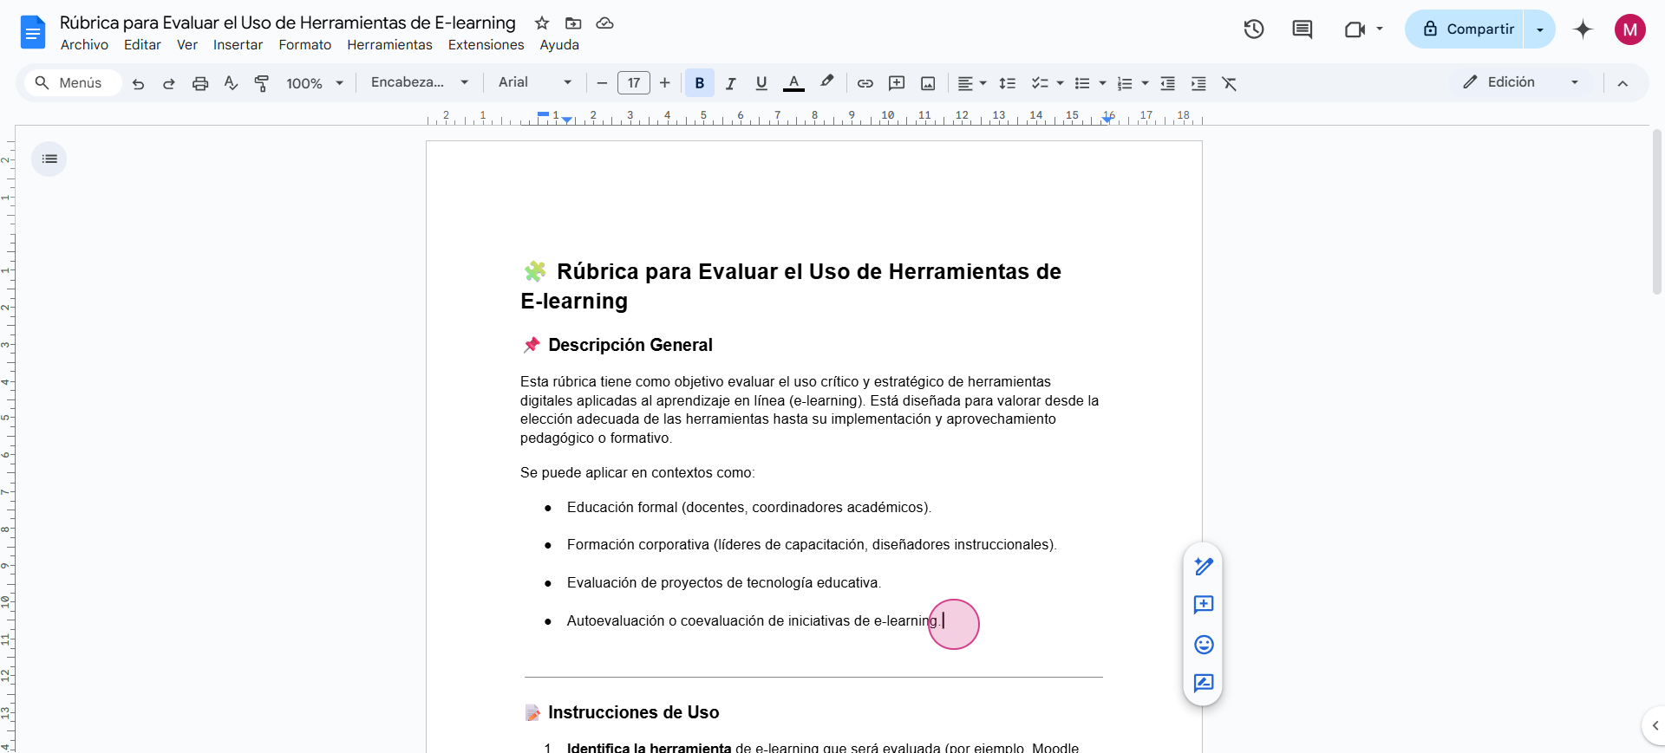Click the font size field 17
This screenshot has height=753, width=1665.
tap(634, 83)
